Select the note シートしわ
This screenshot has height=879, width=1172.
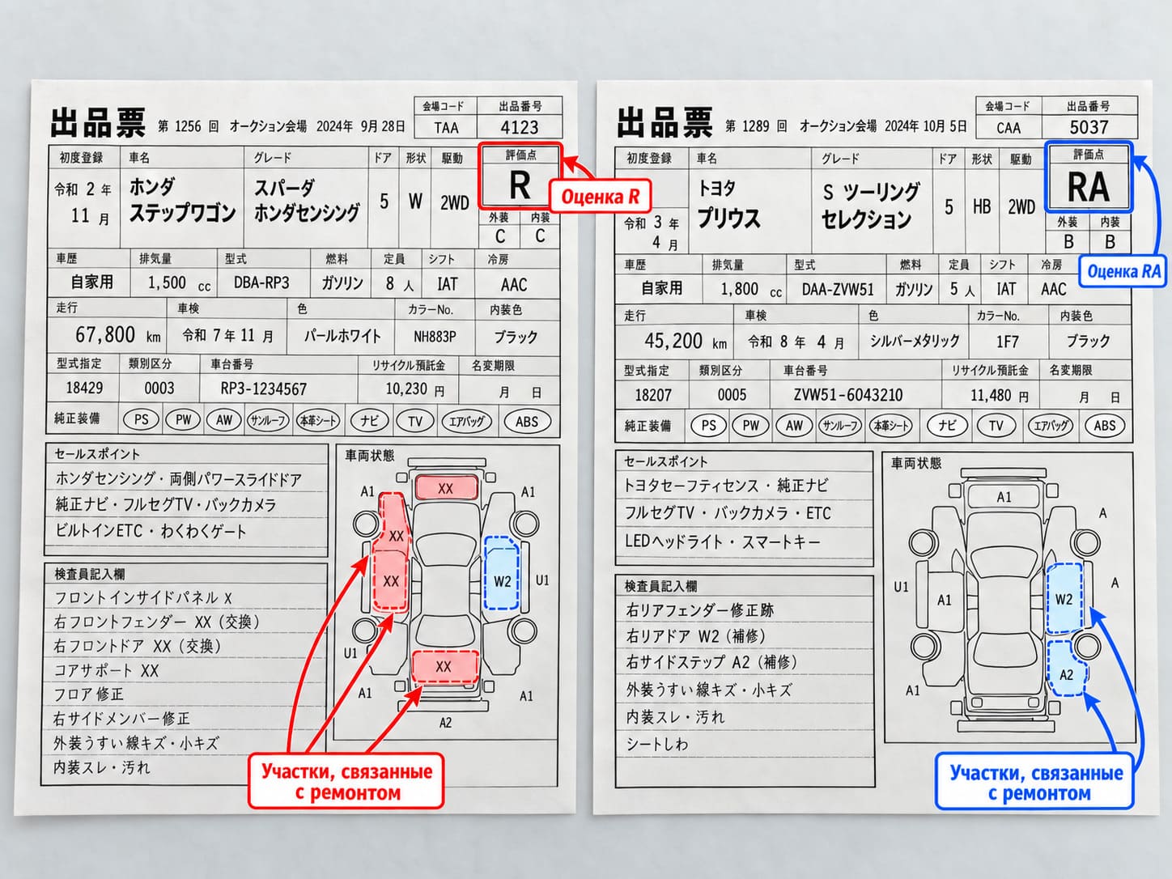(x=657, y=744)
